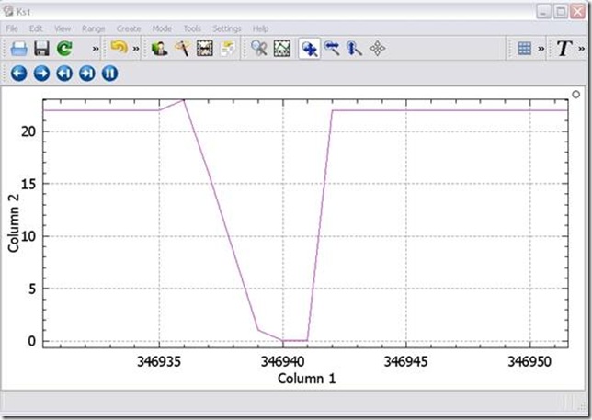The image size is (592, 420).
Task: Select the XY zoom mode icon
Action: [x=310, y=49]
